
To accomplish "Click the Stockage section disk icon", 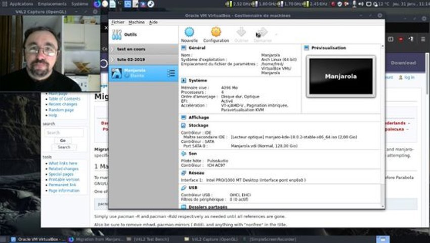I will tap(184, 126).
